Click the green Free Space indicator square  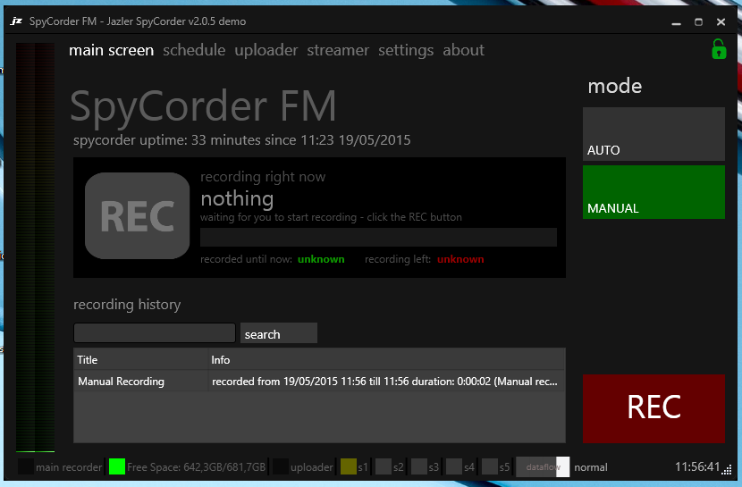(116, 466)
